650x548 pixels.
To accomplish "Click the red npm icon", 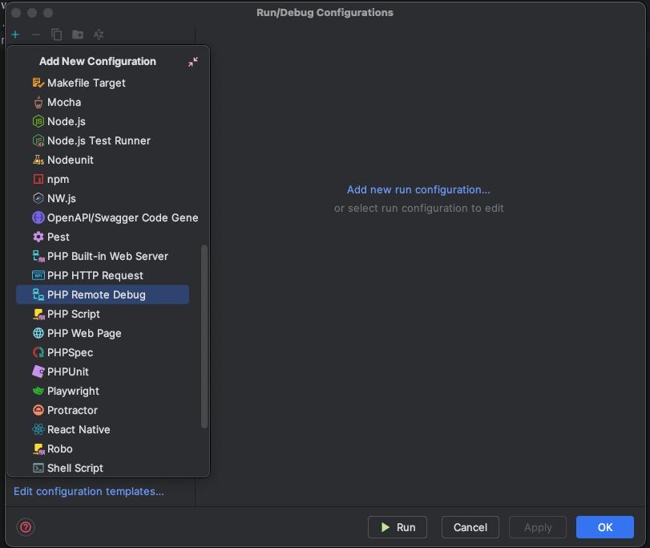I will (x=38, y=179).
